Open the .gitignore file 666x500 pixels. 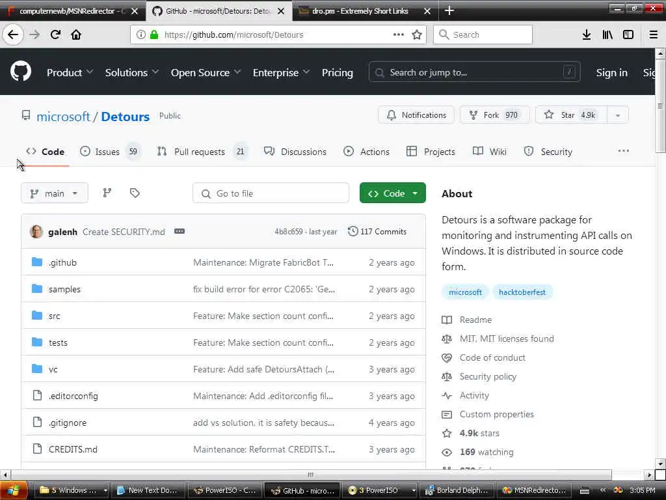point(68,423)
